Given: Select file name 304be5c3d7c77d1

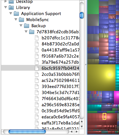Looking at the screenshot, I should pyautogui.click(x=60, y=92).
